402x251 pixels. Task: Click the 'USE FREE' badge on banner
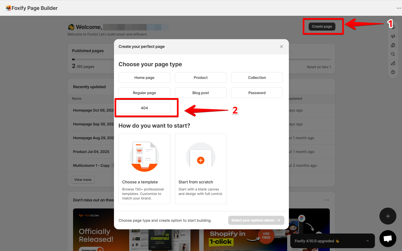pos(266,236)
